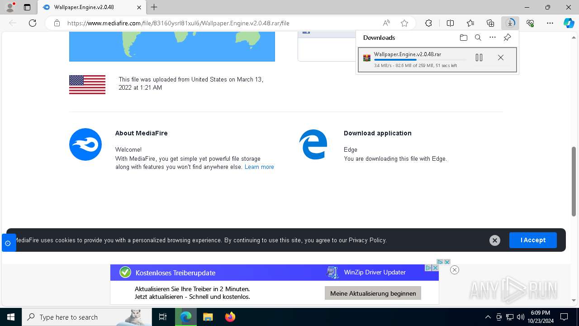Open Task View on taskbar
579x326 pixels.
tap(163, 317)
